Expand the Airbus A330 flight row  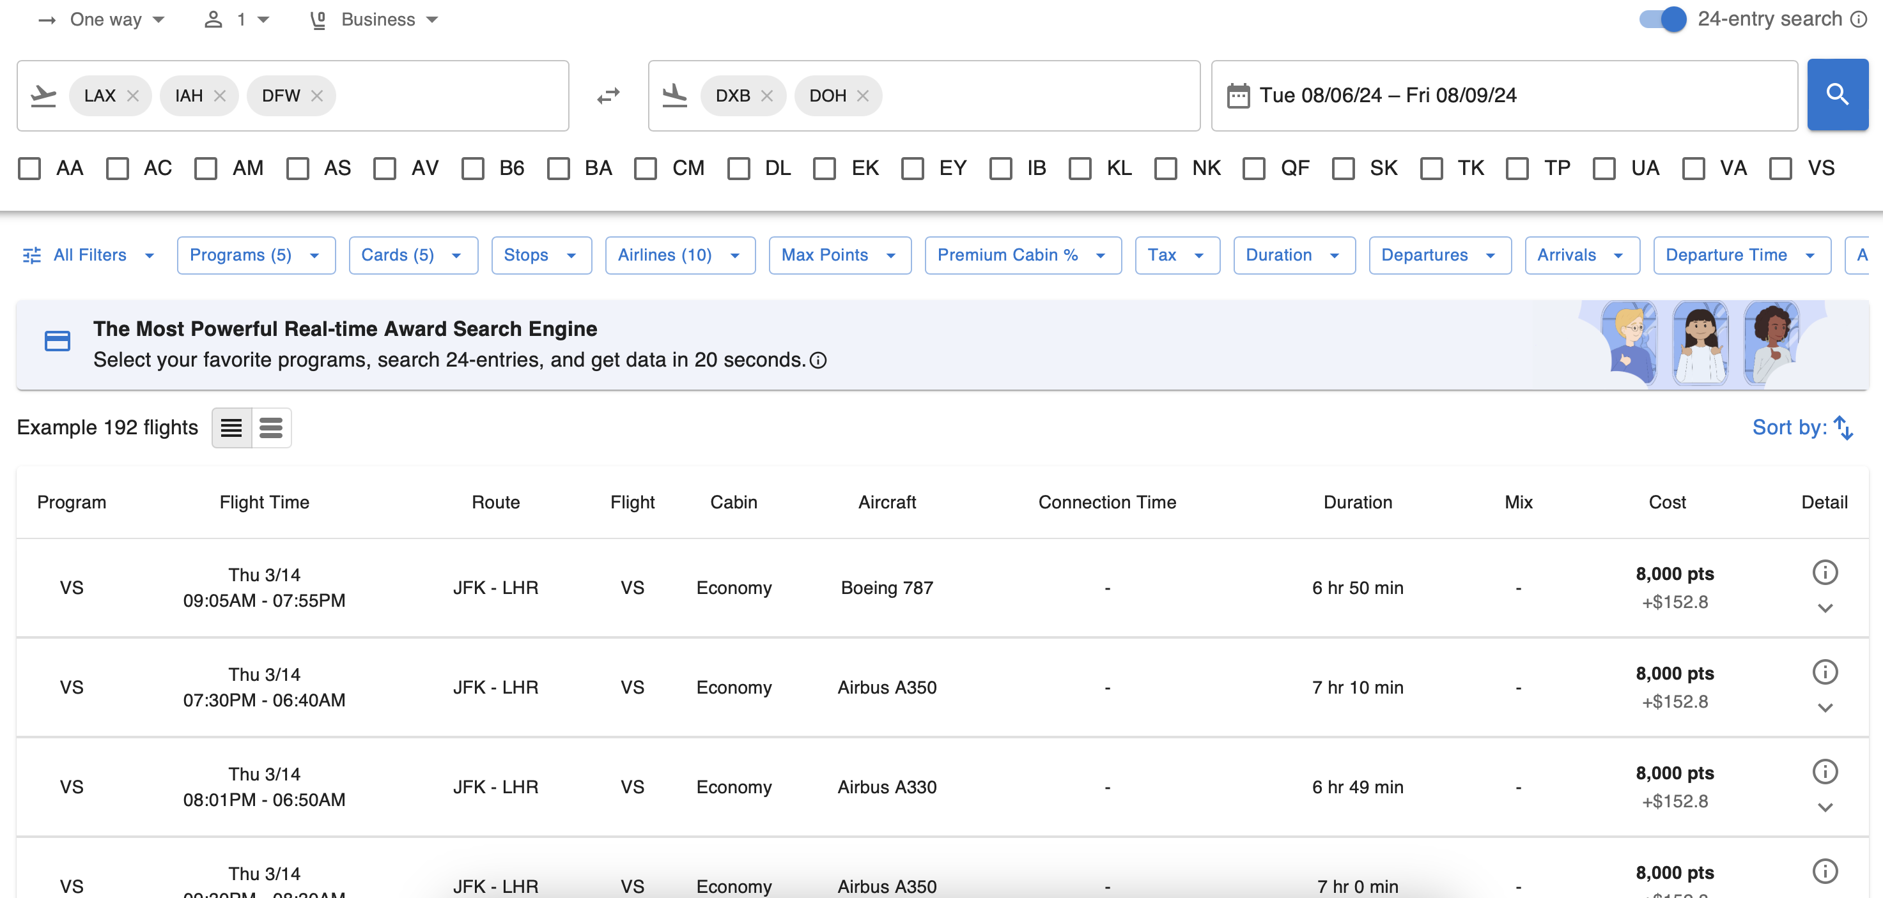click(x=1825, y=807)
